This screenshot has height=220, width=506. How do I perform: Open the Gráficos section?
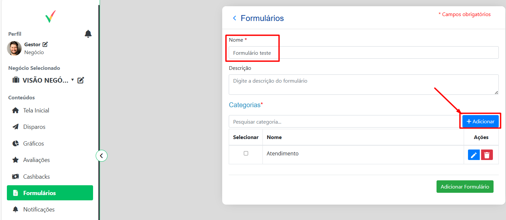[33, 144]
